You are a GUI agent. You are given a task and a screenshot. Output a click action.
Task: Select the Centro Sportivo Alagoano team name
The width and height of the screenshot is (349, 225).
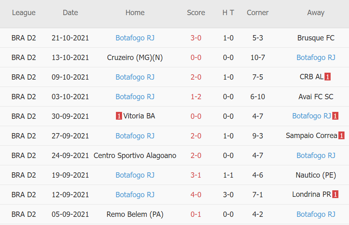point(135,155)
